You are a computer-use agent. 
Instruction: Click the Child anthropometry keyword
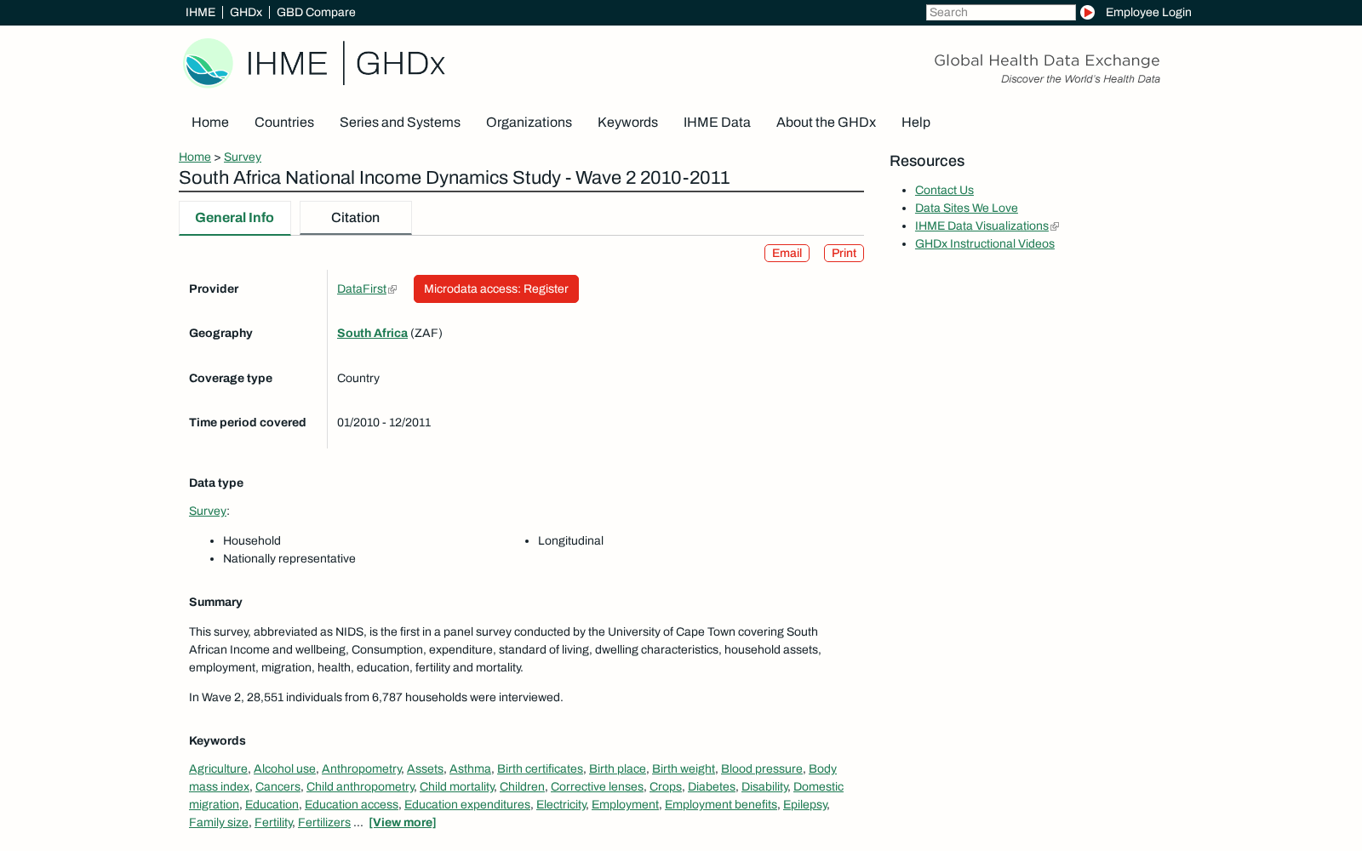360,787
